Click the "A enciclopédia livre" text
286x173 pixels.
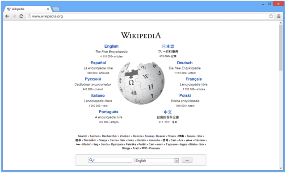click(109, 117)
